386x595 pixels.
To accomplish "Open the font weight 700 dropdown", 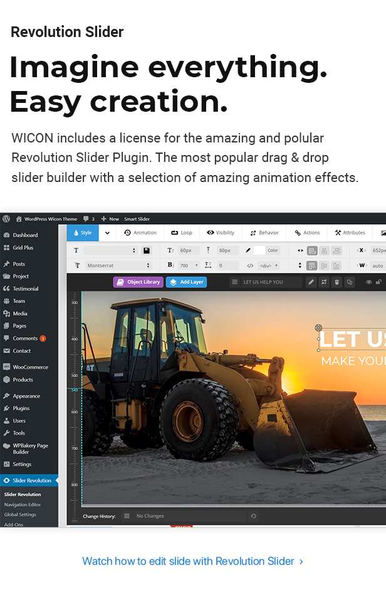I will pyautogui.click(x=189, y=265).
